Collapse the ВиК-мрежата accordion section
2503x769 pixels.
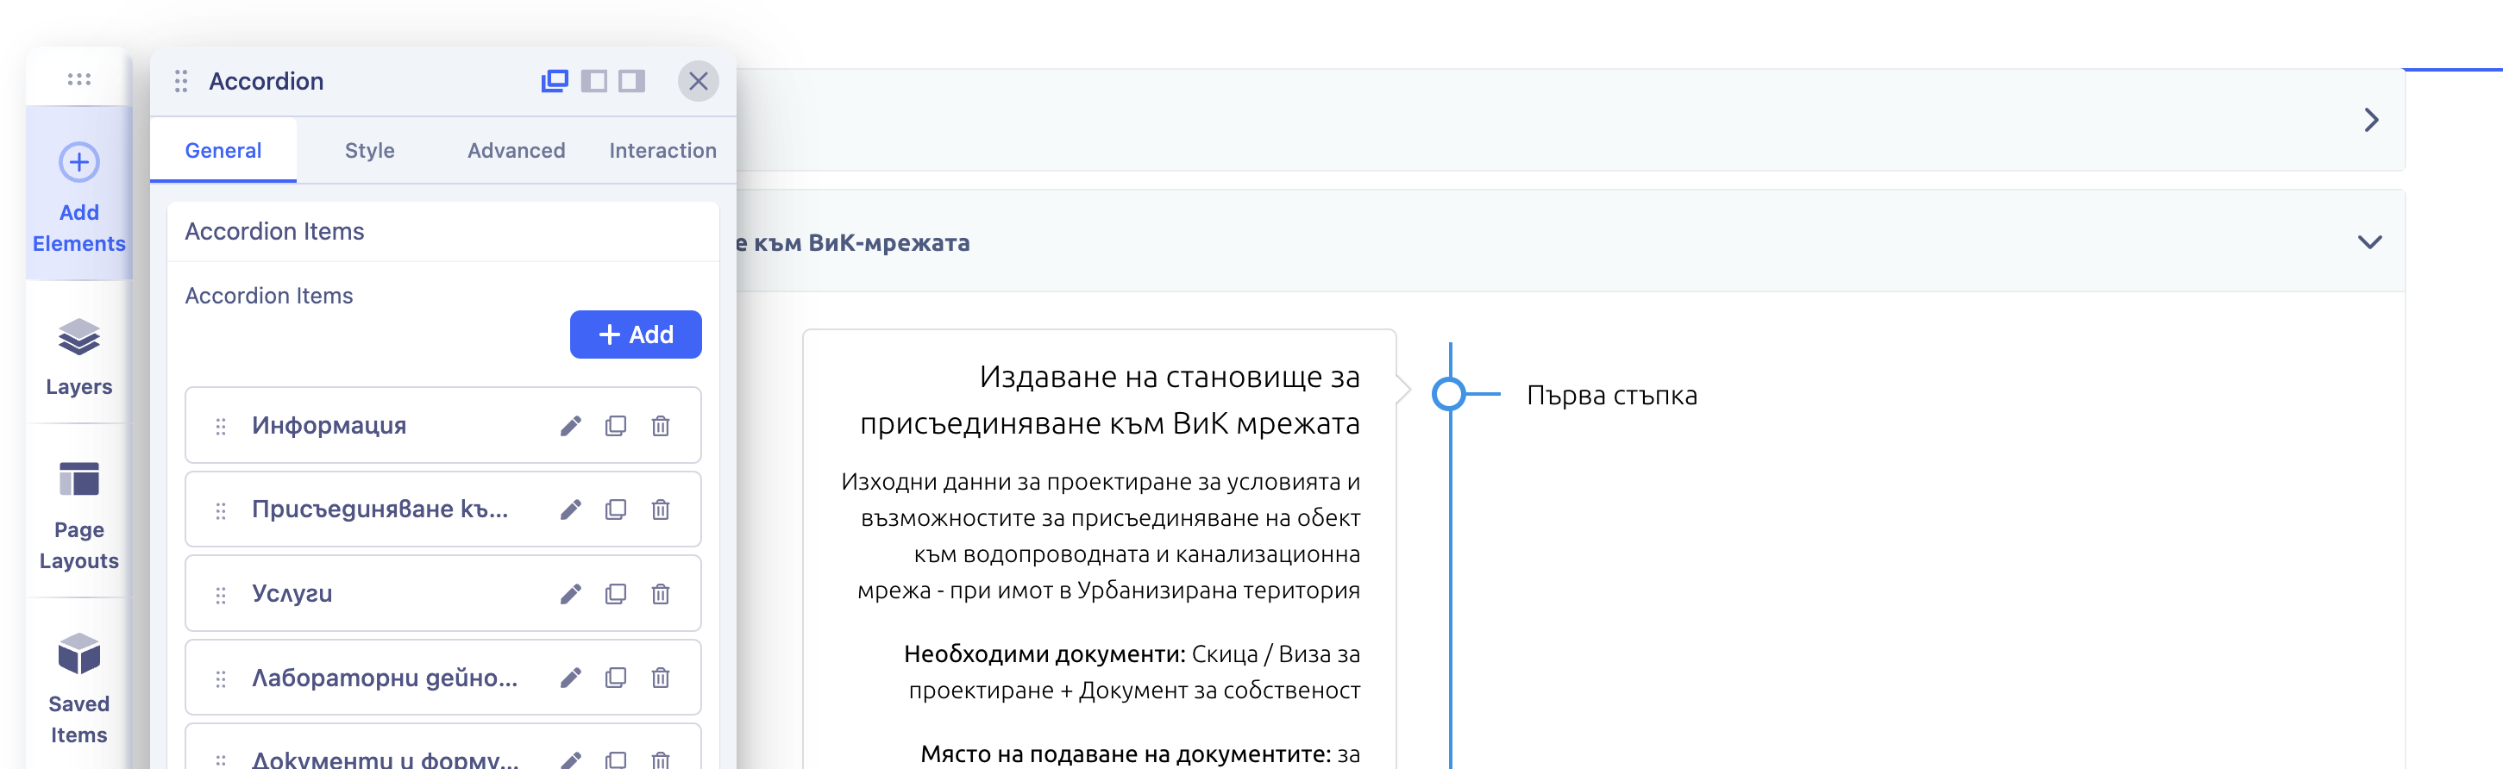[x=2370, y=241]
